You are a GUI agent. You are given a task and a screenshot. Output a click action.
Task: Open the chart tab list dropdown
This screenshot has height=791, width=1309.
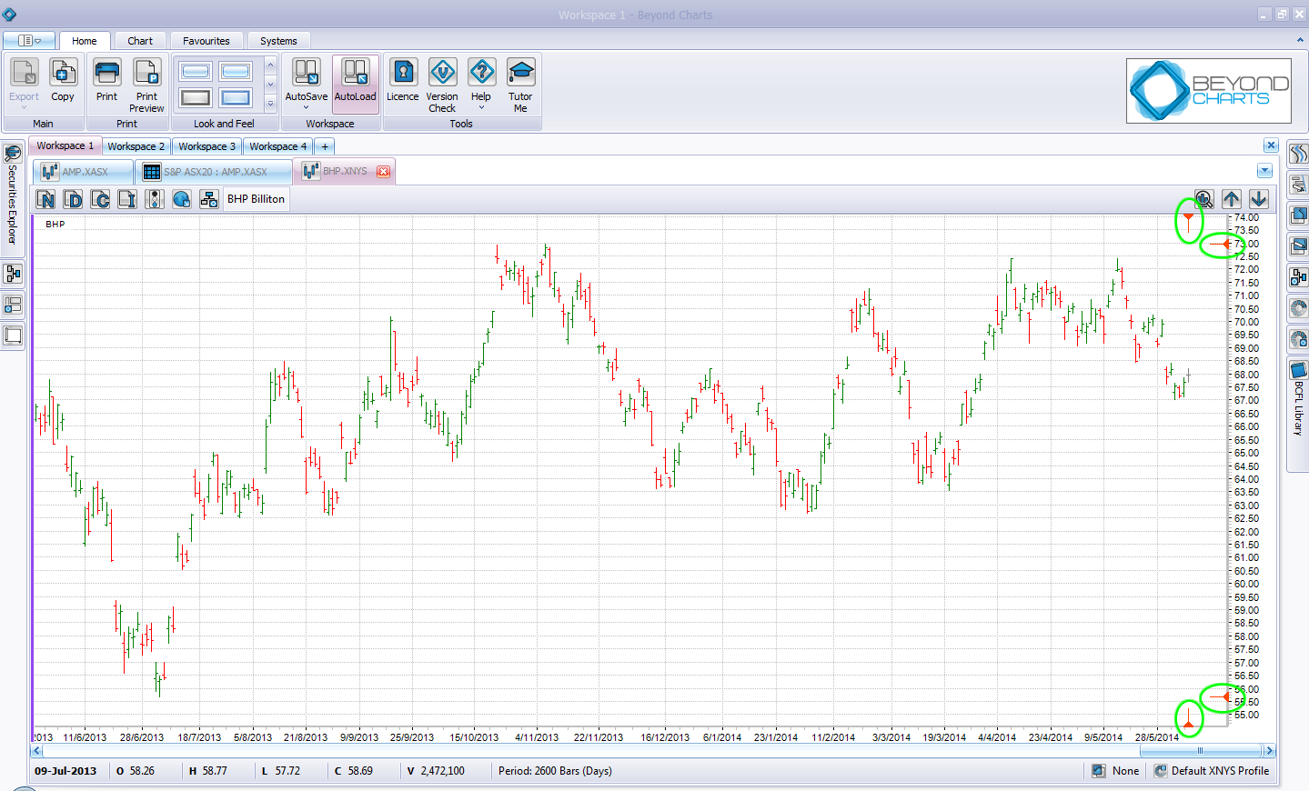click(1264, 171)
